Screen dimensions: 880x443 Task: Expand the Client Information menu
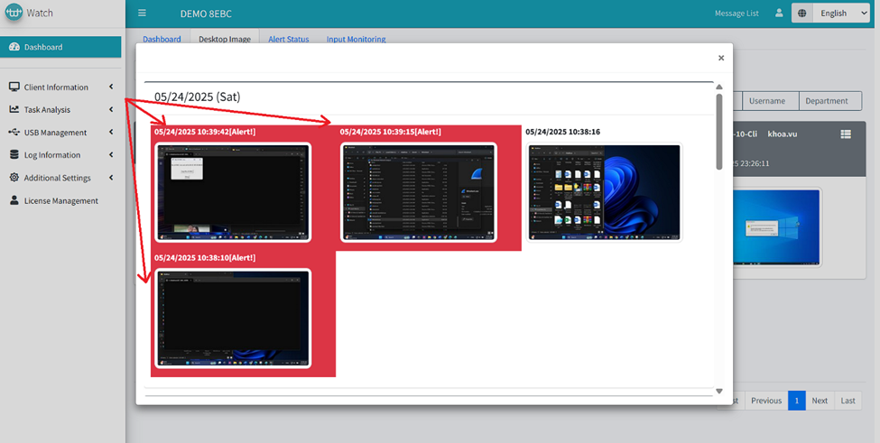click(x=56, y=88)
